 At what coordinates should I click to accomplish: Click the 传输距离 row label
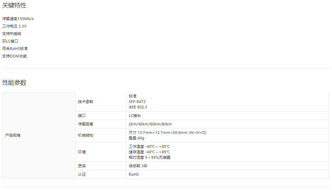(x=85, y=124)
